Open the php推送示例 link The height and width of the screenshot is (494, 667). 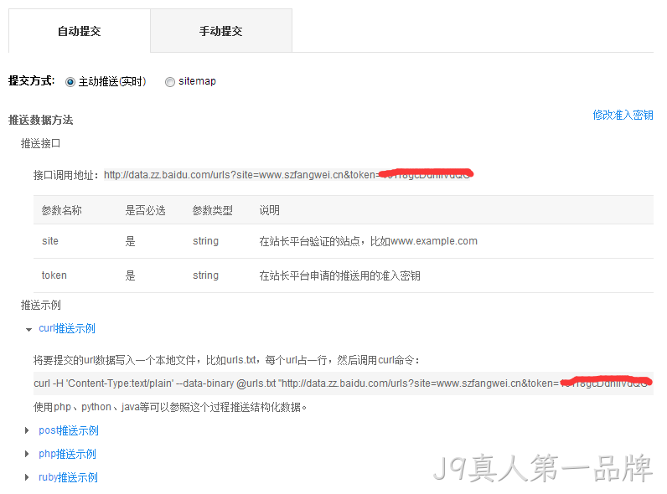pyautogui.click(x=67, y=454)
